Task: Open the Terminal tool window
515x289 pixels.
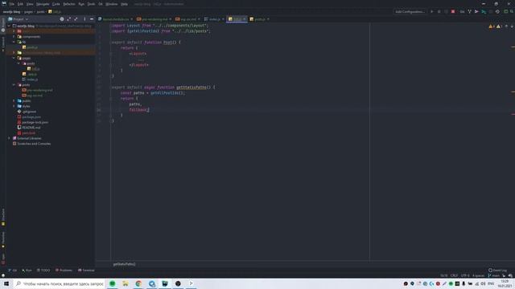Action: pos(86,271)
